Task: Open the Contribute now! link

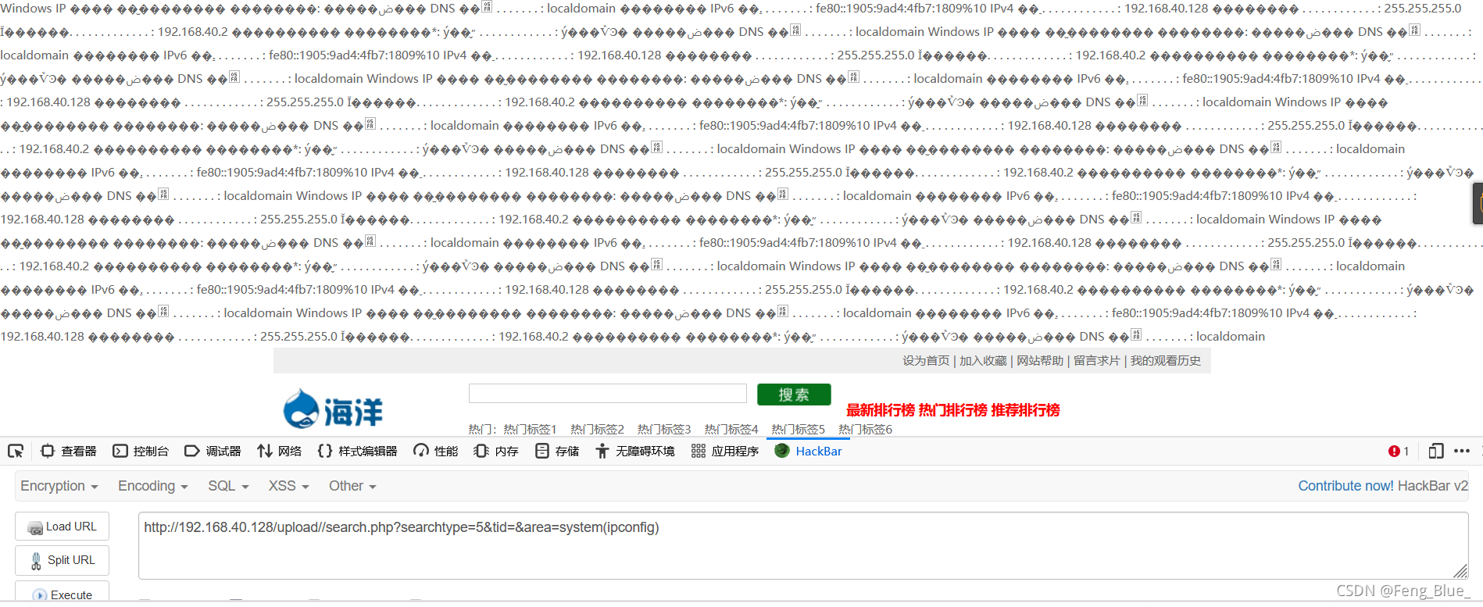Action: [x=1345, y=486]
